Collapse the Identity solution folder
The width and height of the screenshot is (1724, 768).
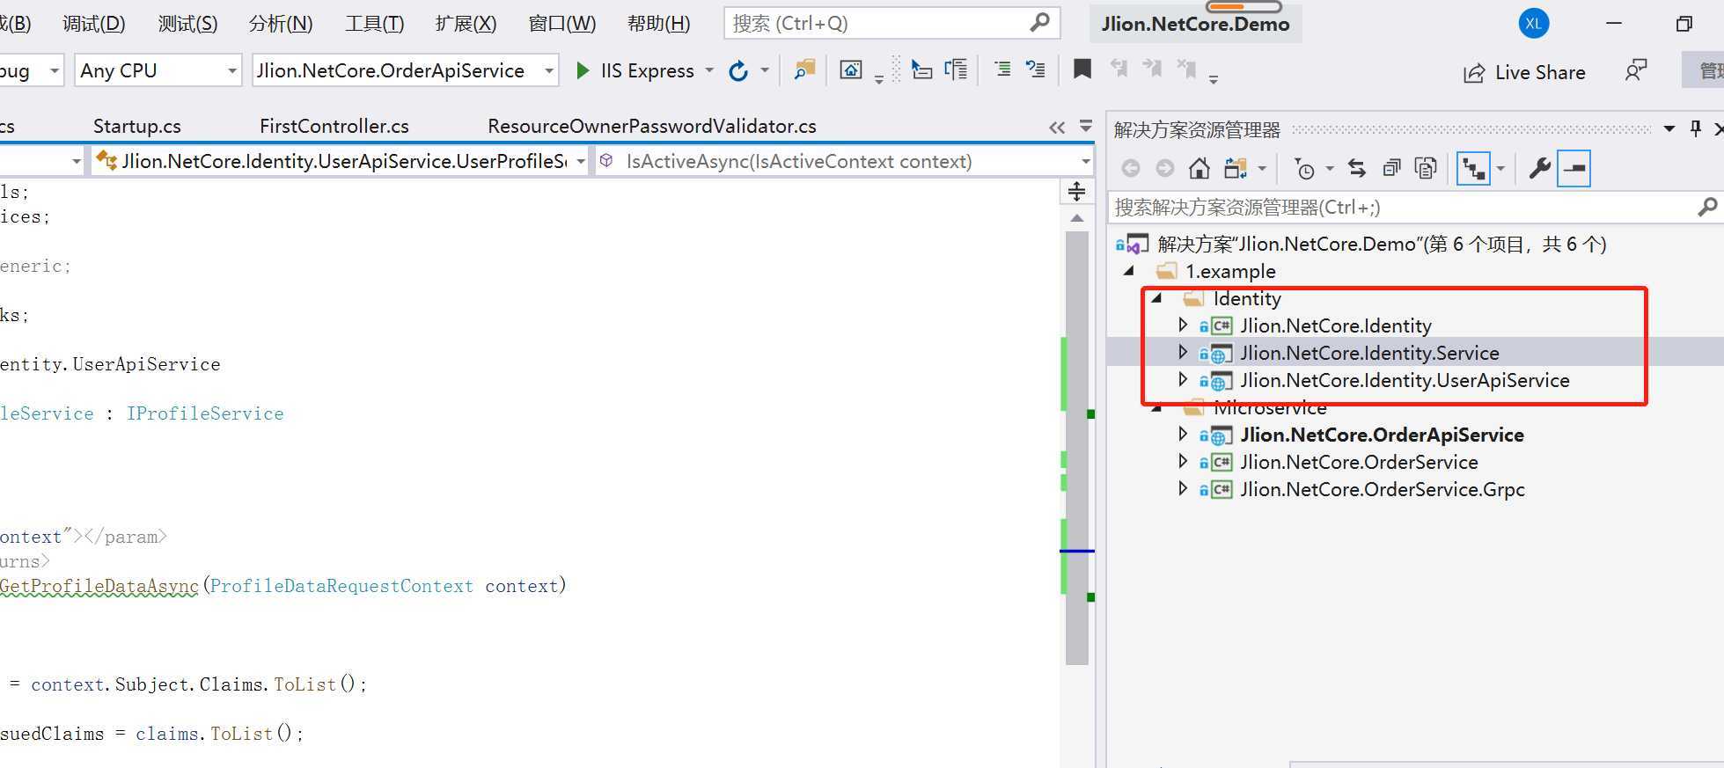pyautogui.click(x=1156, y=298)
